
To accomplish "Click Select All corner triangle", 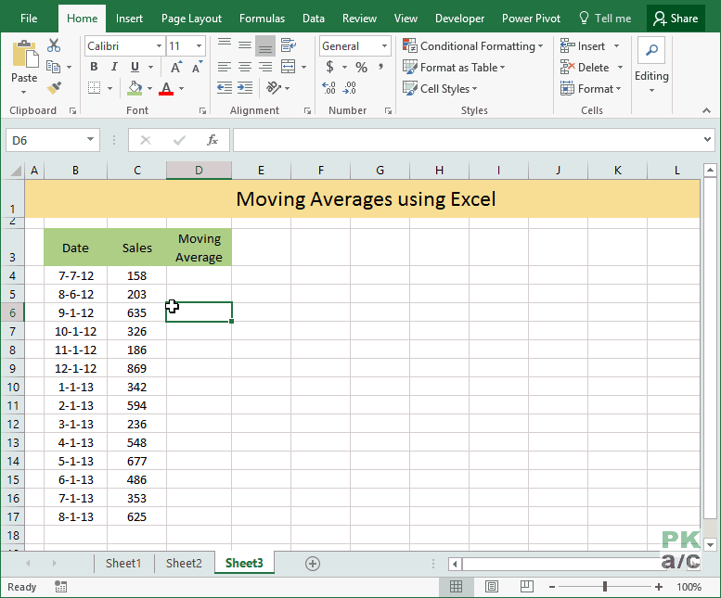I will [16, 171].
